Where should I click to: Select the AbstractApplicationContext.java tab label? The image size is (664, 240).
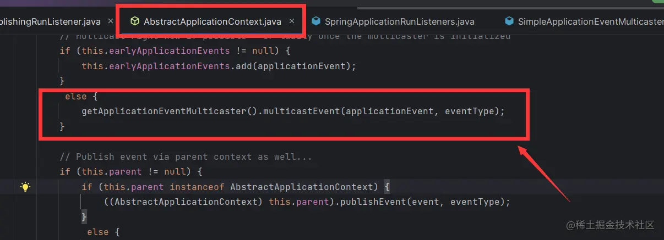click(213, 22)
